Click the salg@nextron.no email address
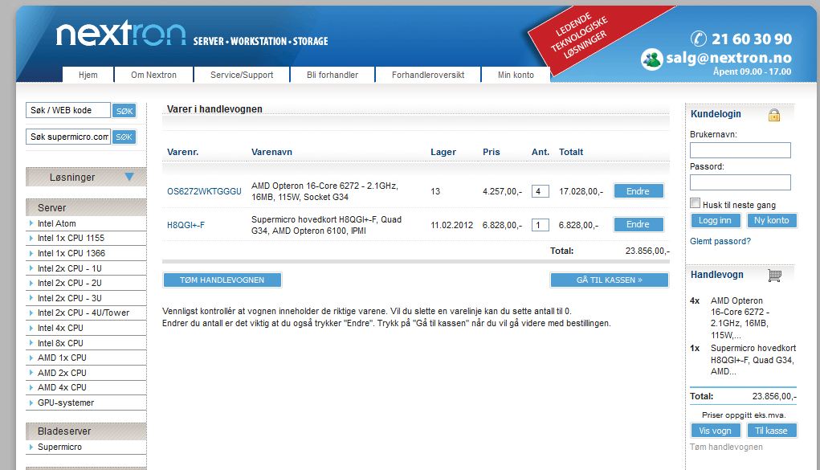820x470 pixels. (728, 58)
